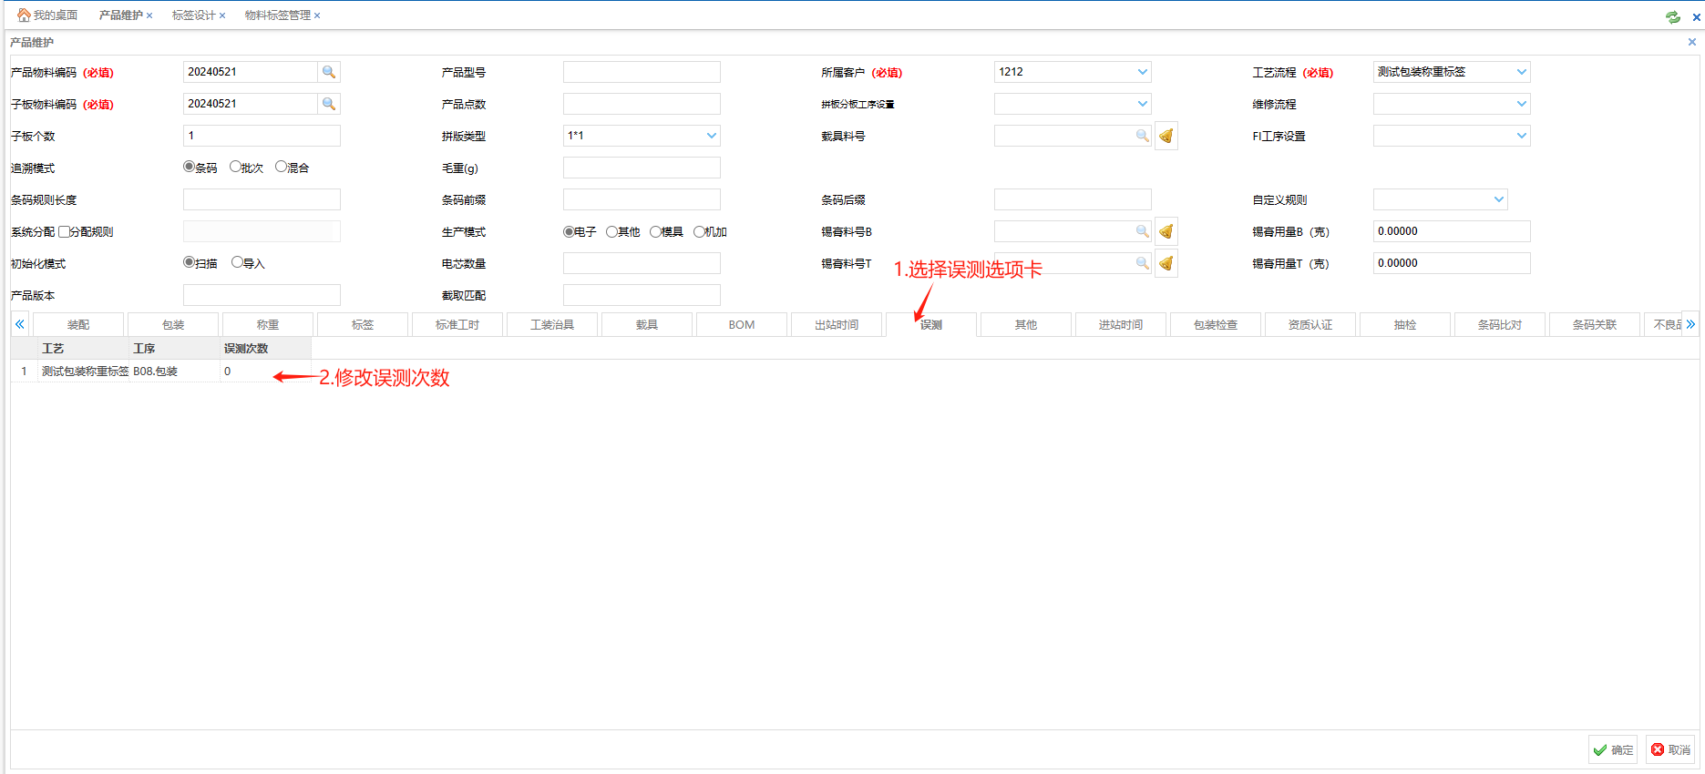Enable the 分配规则 checkbox

64,231
